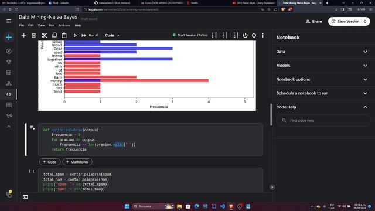Open Visual Studio Code from taskbar

(x=223, y=206)
